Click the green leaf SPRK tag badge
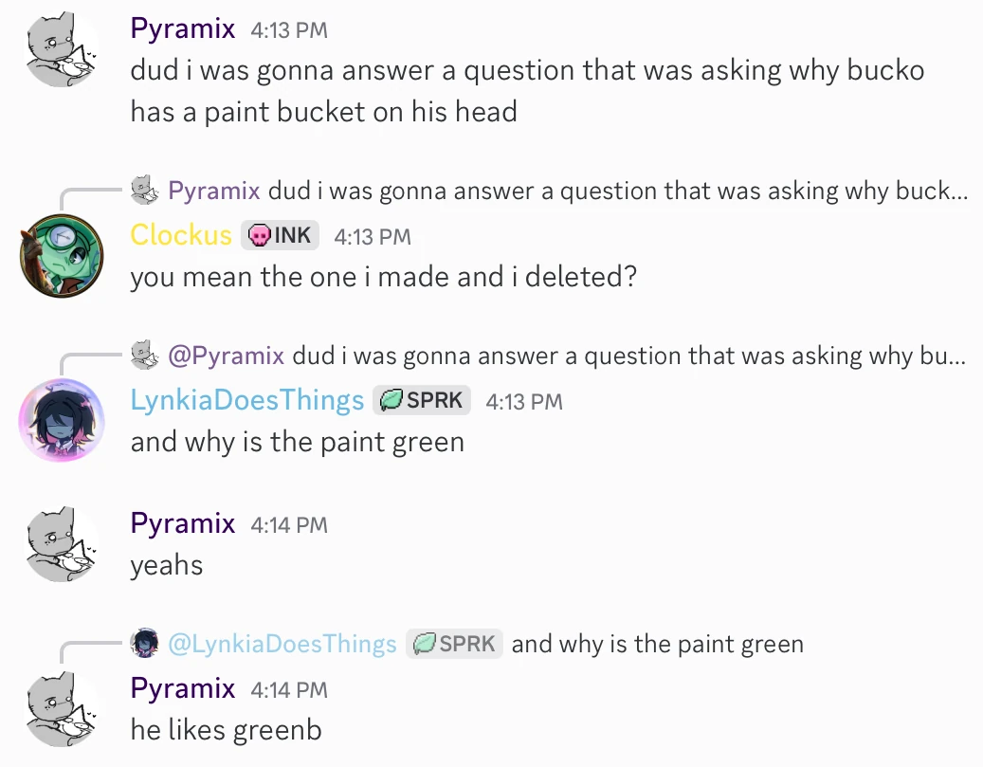 (x=422, y=400)
